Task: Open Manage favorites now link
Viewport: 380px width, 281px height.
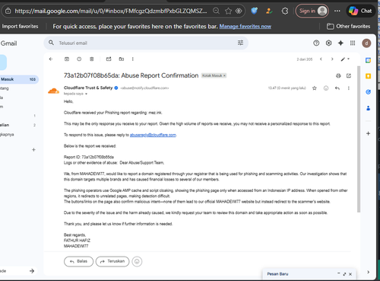Action: pos(245,27)
